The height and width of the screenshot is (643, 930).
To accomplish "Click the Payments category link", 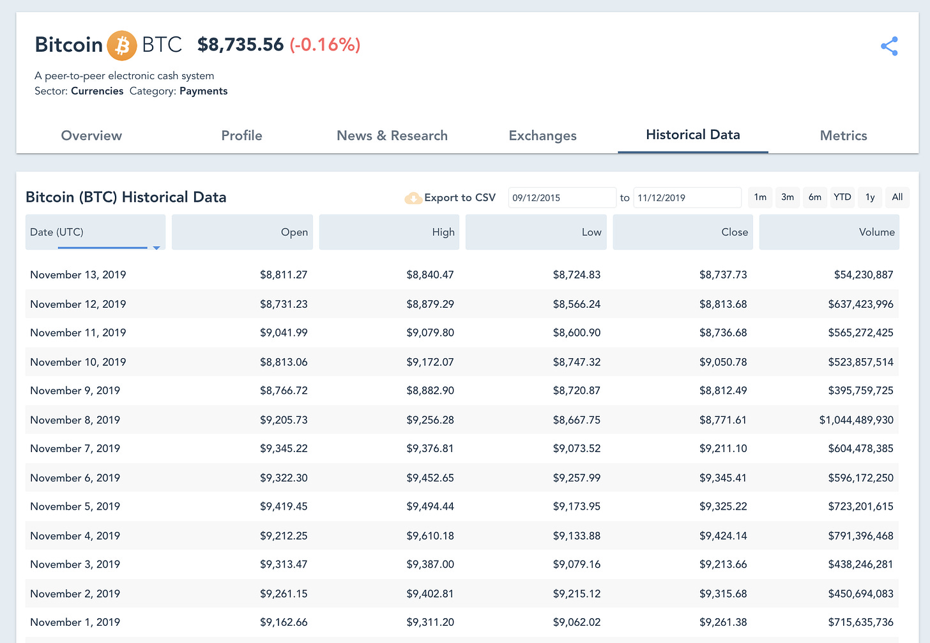I will pos(203,91).
